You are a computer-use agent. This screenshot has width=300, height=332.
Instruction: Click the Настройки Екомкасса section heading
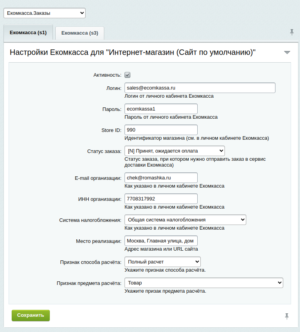click(133, 52)
